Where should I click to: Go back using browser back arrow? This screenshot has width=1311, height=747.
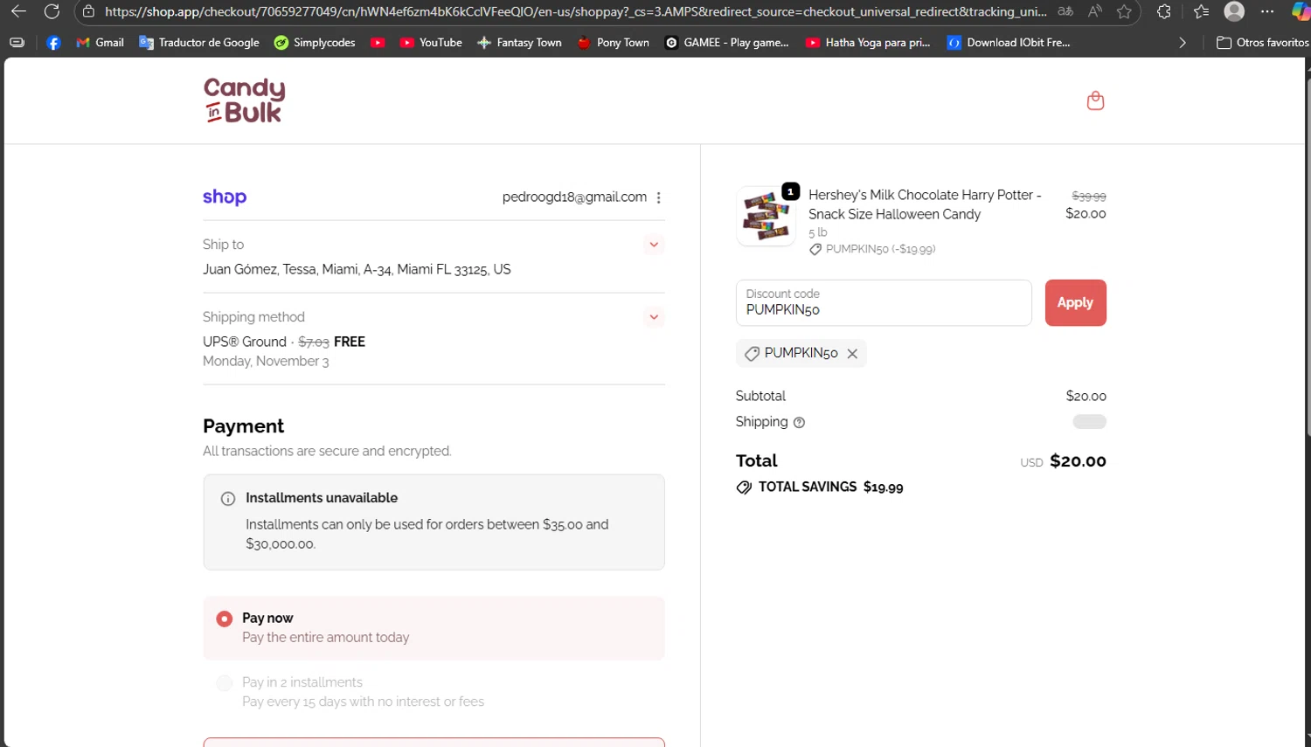[18, 11]
